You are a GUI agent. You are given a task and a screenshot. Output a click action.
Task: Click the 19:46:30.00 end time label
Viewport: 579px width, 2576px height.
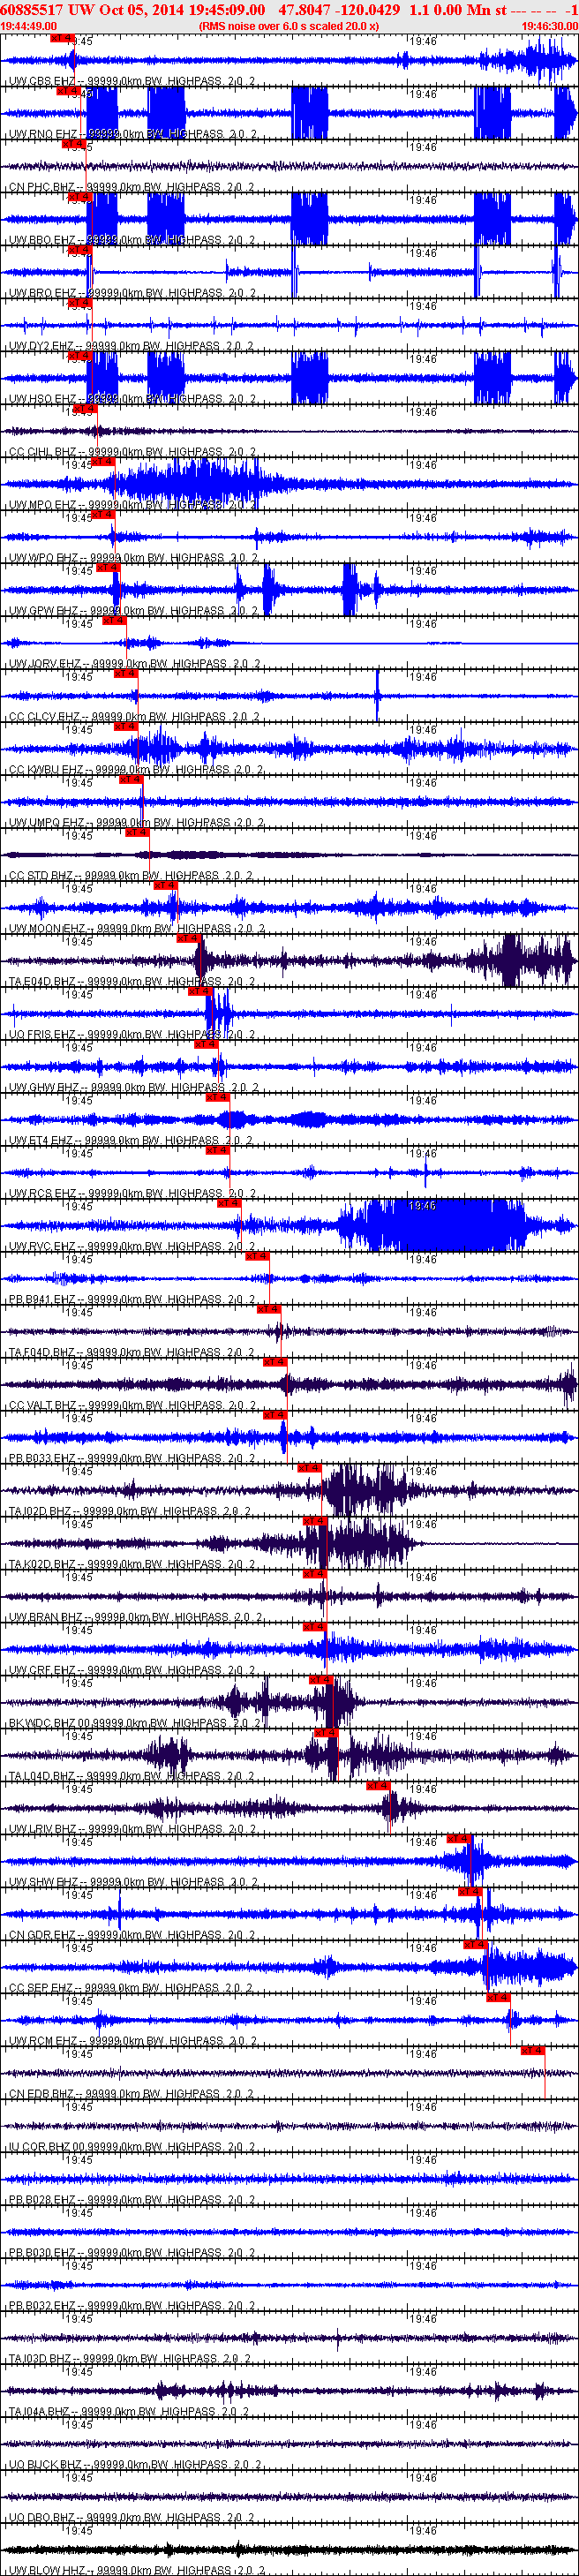point(549,26)
